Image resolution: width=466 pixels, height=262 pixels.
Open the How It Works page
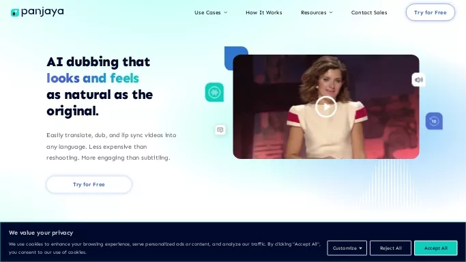(x=263, y=12)
